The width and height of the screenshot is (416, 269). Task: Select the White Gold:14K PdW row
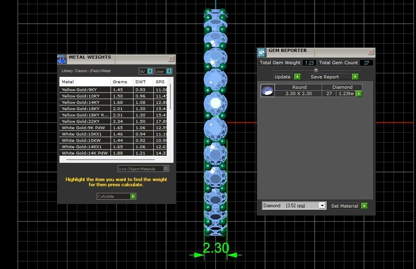[113, 153]
